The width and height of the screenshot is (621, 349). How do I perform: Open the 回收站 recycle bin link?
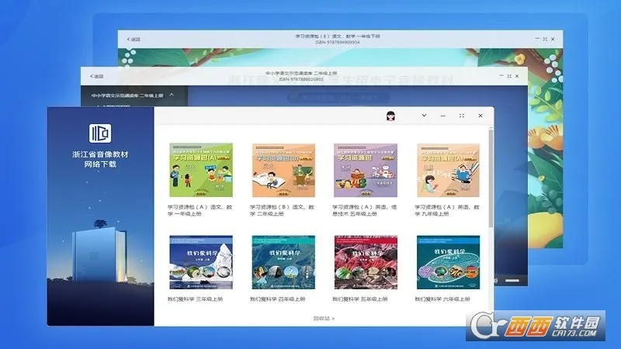tap(323, 318)
